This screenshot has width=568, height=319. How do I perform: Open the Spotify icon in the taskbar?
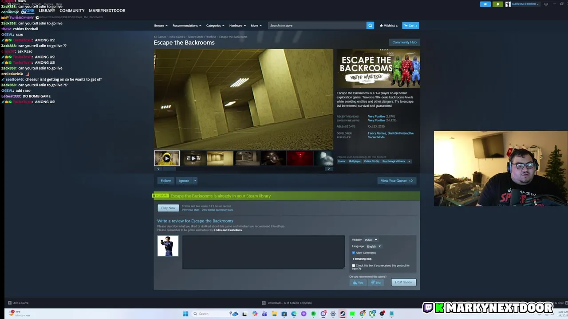tap(313, 314)
